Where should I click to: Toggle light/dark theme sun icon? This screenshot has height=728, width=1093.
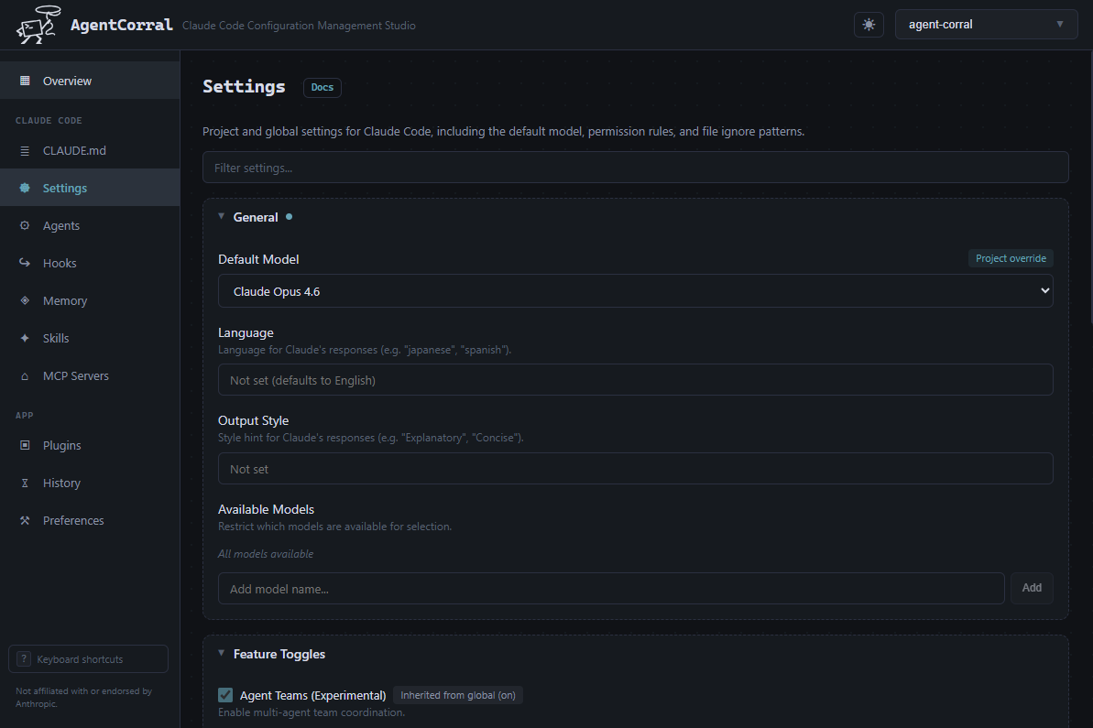869,25
